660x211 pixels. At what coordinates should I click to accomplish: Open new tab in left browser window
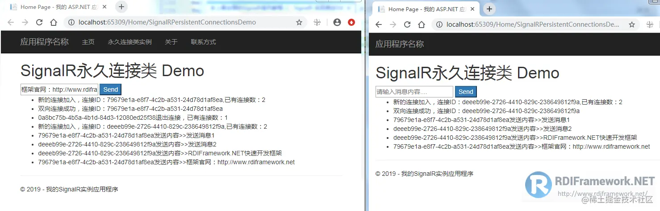(121, 7)
